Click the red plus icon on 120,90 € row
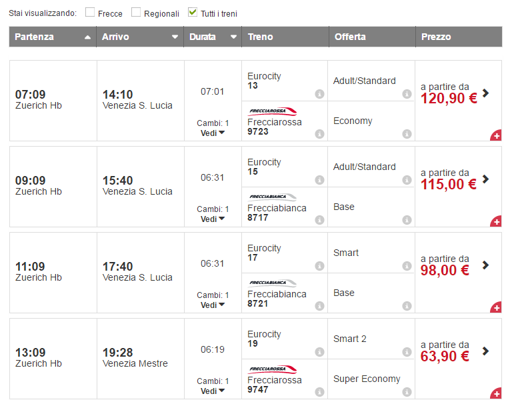Viewport: 508px width, 400px height. (x=495, y=135)
